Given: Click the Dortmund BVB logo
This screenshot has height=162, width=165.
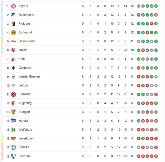Looking at the screenshot, I should 13,32.
